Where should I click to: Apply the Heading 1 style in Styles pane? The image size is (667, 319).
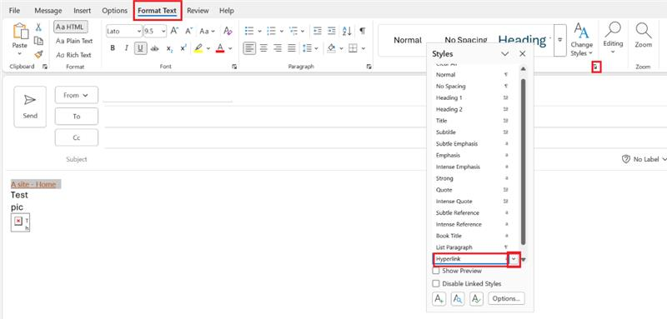point(472,97)
